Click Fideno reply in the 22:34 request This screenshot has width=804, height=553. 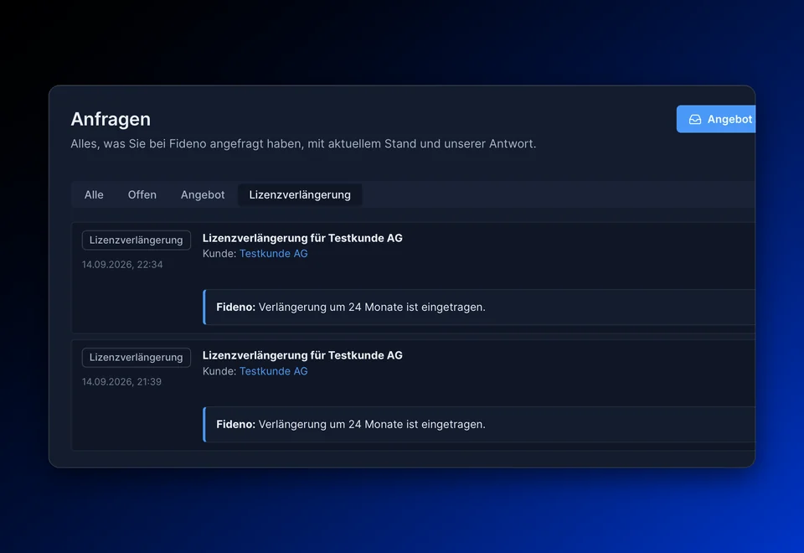(x=479, y=308)
